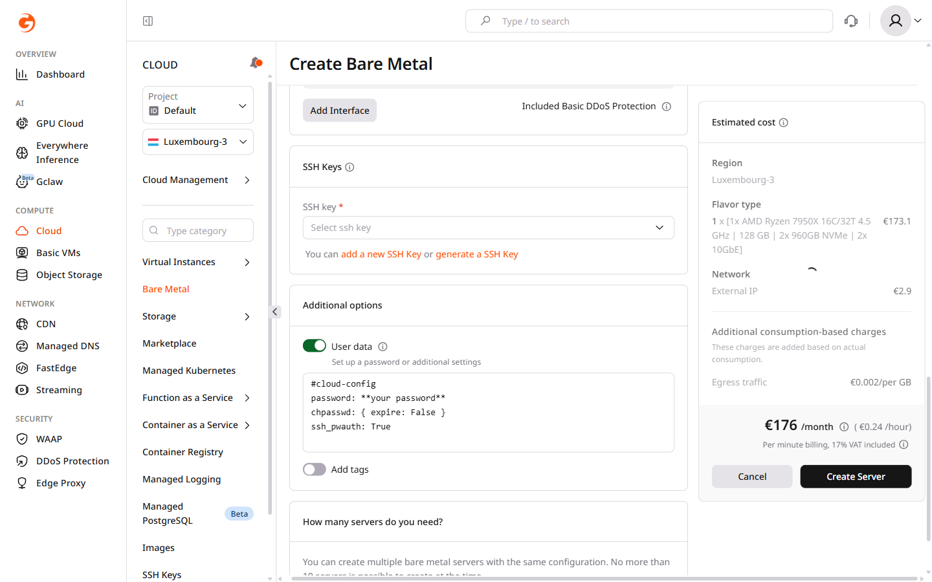932x582 pixels.
Task: Open the Dashboard icon in sidebar
Action: 22,74
